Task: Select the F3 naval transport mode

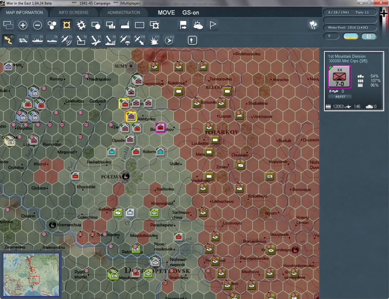Action: tap(38, 40)
